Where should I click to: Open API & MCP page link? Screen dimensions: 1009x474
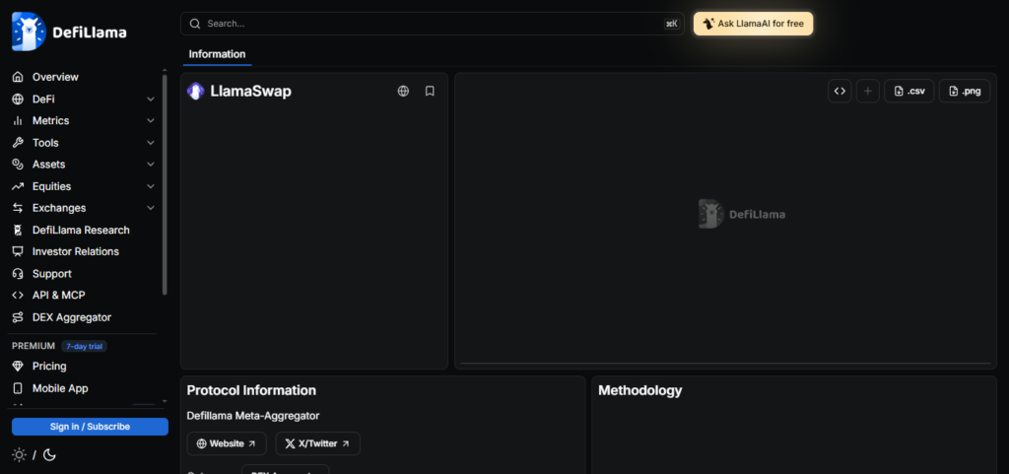58,296
